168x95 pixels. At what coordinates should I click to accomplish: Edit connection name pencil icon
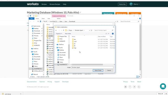pos(80,13)
